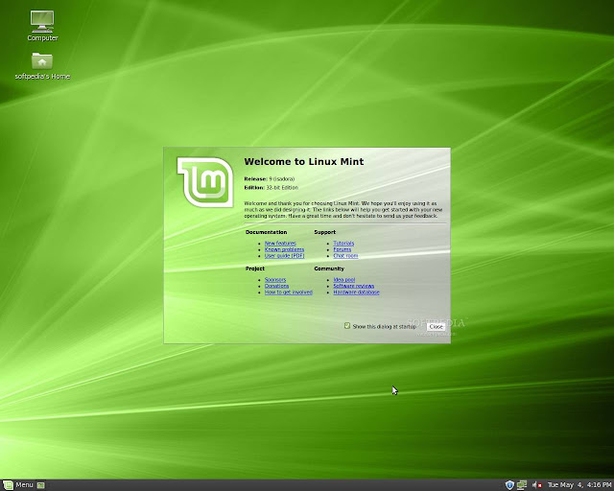Click the Documentation section heading

pyautogui.click(x=267, y=232)
